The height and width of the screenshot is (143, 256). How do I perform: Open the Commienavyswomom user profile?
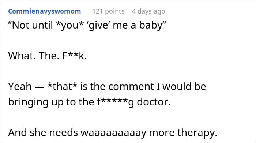click(44, 11)
